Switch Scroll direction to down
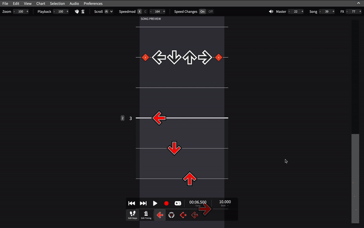364x228 pixels. [111, 11]
